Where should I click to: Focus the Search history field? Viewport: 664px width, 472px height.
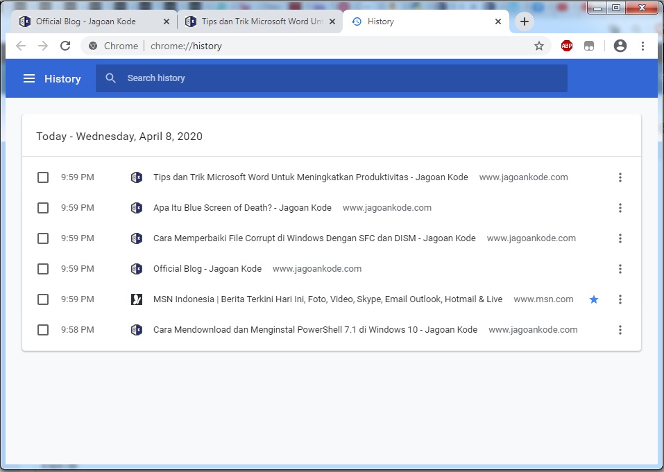(x=332, y=78)
